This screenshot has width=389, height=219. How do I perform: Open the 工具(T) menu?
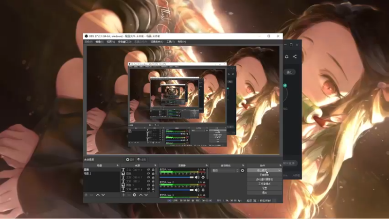(171, 42)
